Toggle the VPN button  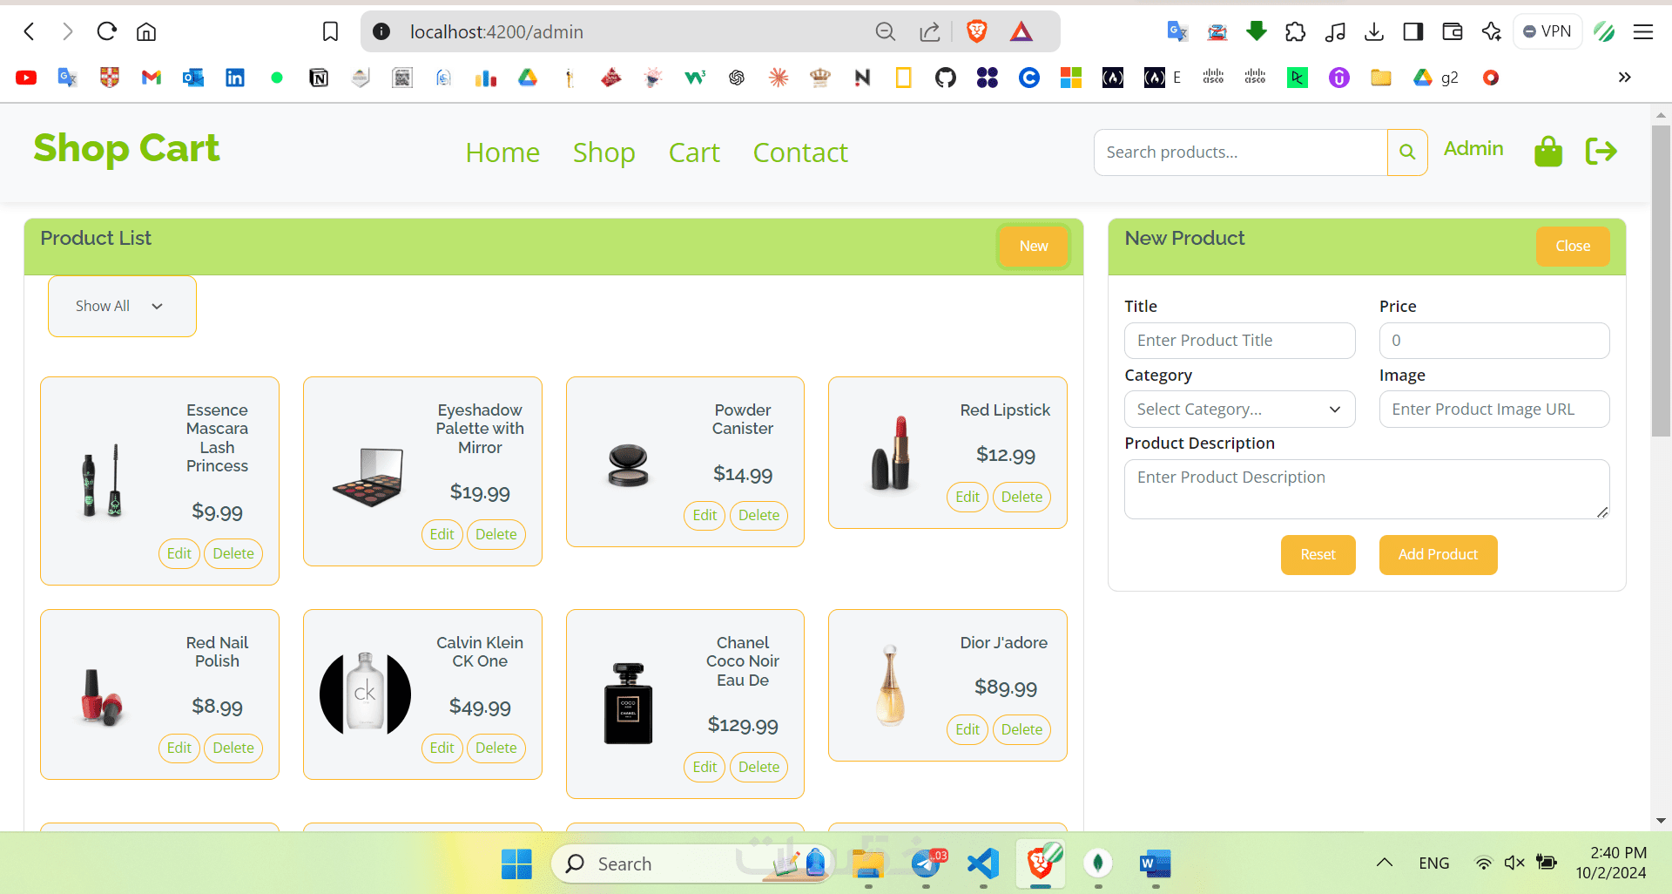(1547, 32)
